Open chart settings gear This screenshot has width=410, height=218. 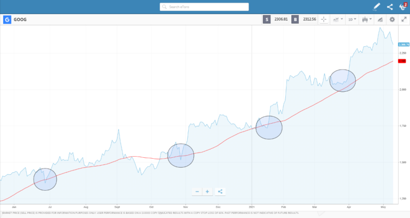(x=392, y=20)
